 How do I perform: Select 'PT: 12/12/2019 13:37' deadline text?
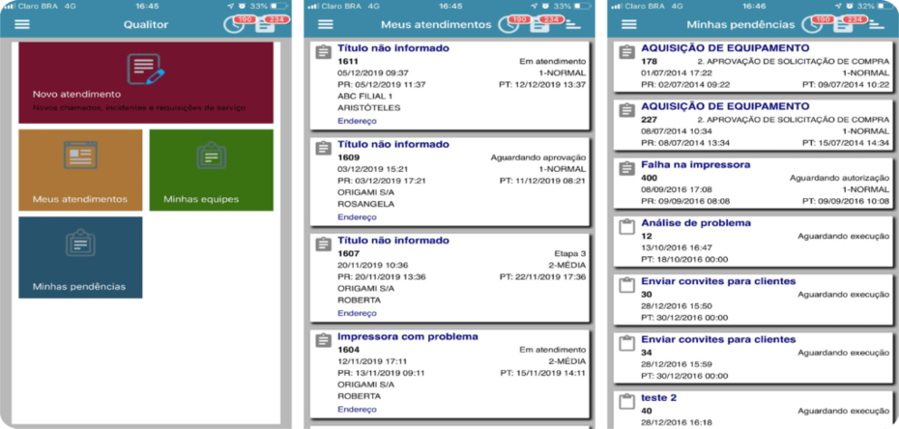(542, 85)
